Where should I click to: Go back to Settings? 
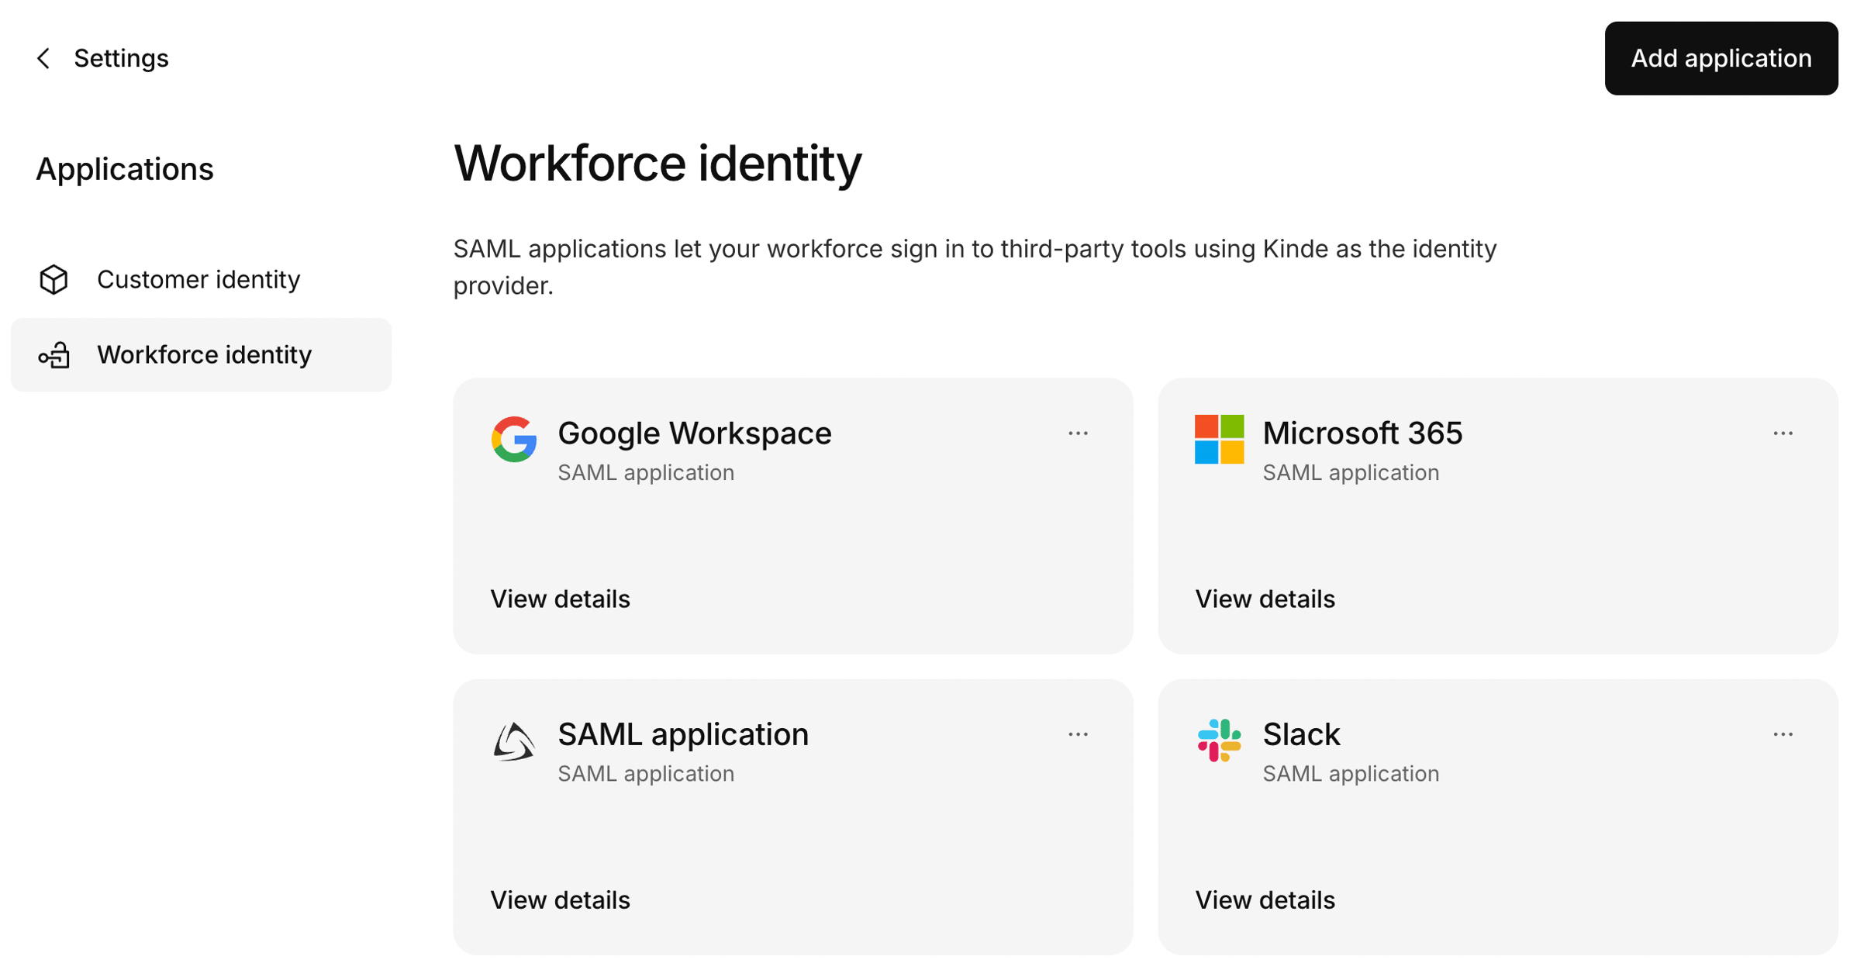121,58
